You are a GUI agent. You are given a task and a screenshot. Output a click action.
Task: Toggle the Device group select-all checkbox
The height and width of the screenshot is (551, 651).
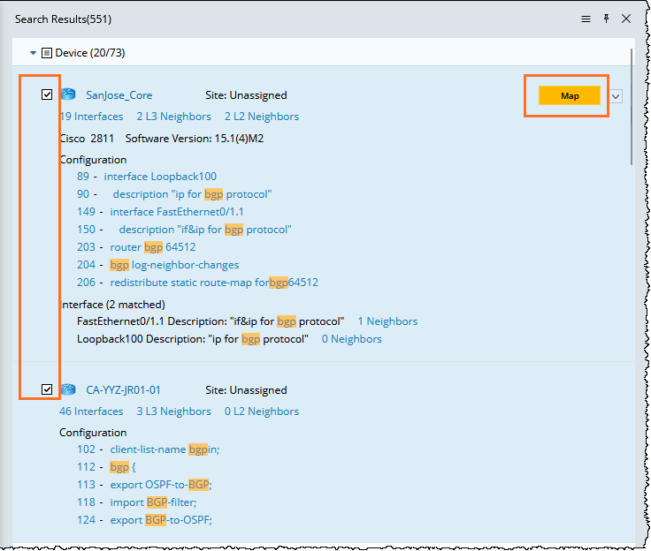click(x=47, y=53)
